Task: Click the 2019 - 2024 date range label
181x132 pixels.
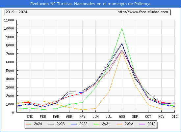Action: (x=16, y=12)
